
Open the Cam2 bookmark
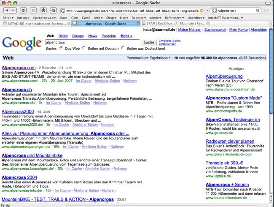(x=86, y=18)
